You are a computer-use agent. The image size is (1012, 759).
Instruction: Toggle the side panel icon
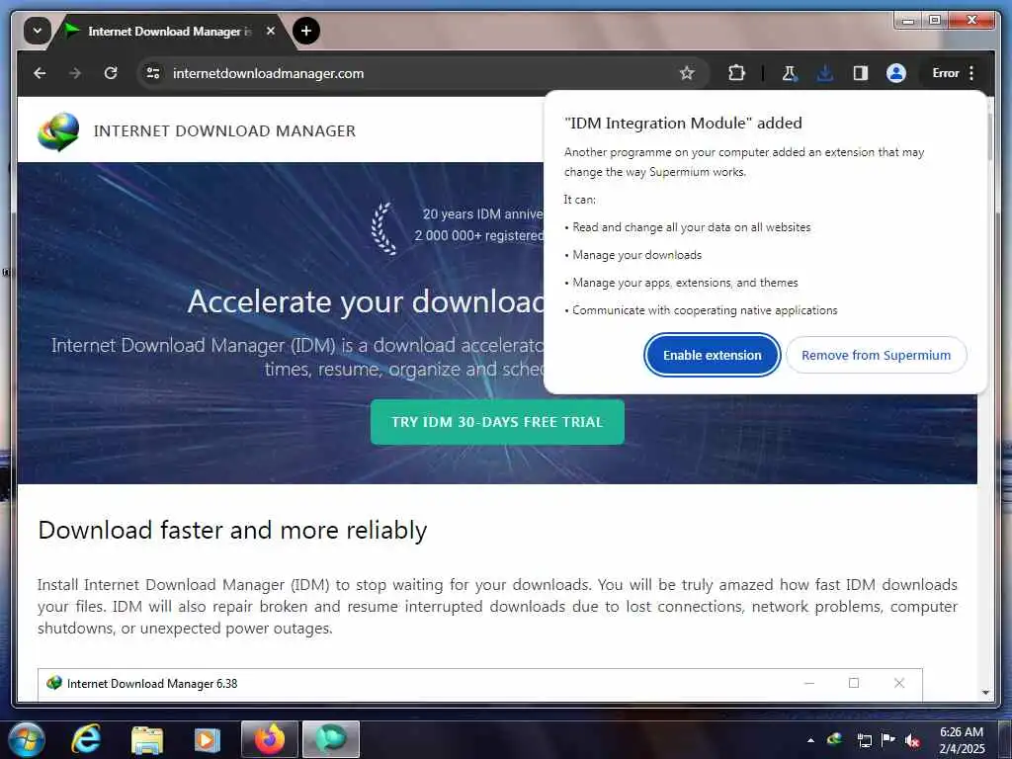[x=861, y=73]
